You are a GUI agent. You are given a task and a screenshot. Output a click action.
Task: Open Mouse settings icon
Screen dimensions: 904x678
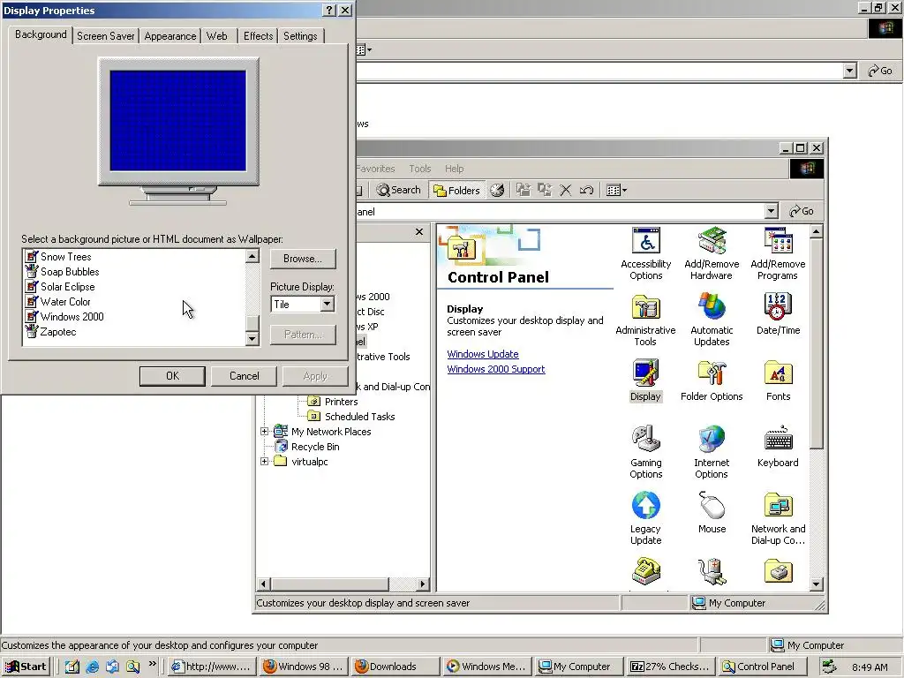click(712, 513)
